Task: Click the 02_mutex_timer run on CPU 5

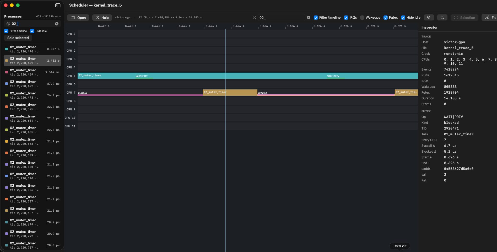Action: pyautogui.click(x=248, y=76)
